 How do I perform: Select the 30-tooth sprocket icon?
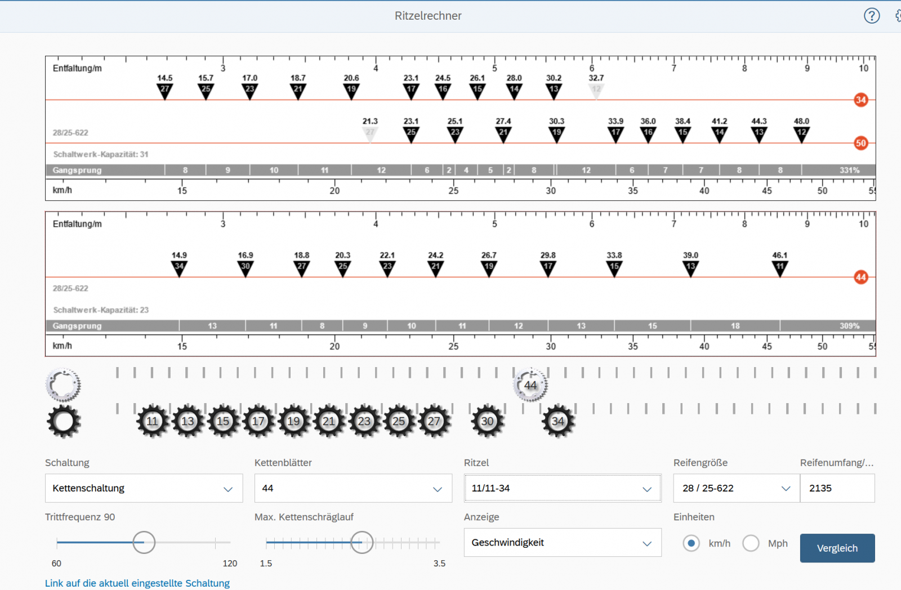point(488,421)
